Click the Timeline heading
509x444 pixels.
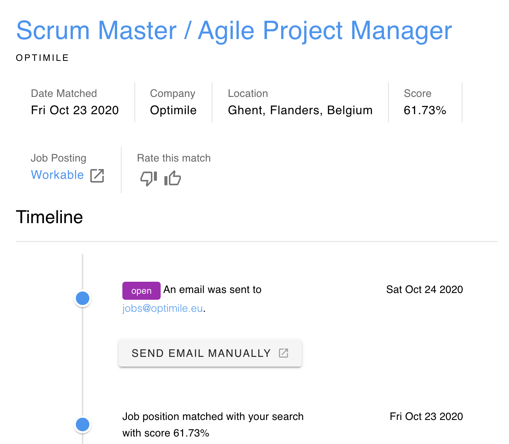coord(49,217)
